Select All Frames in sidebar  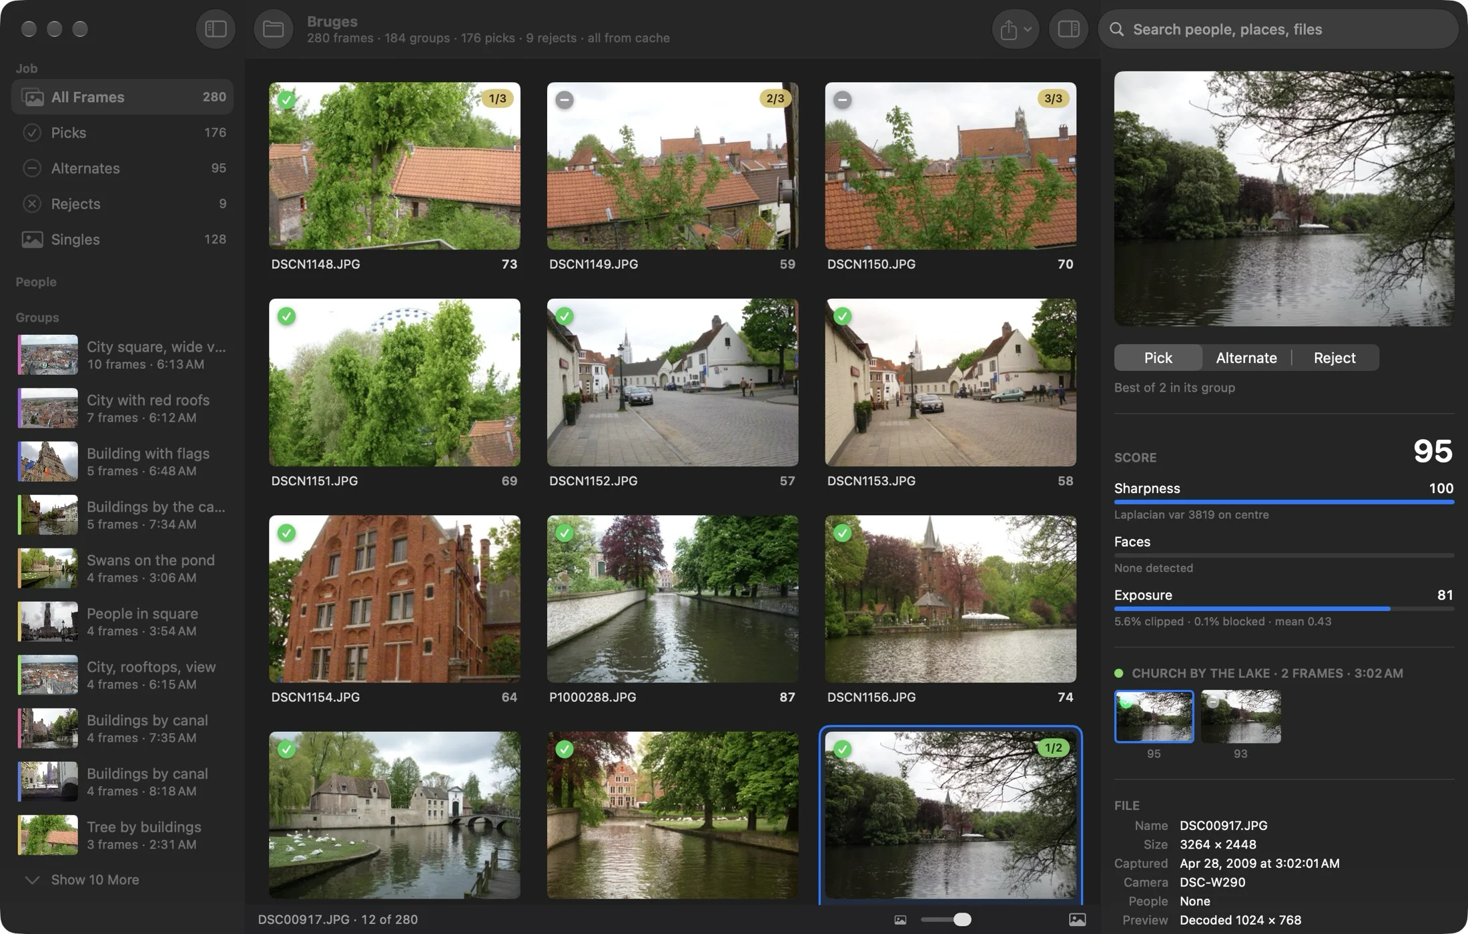pos(123,97)
